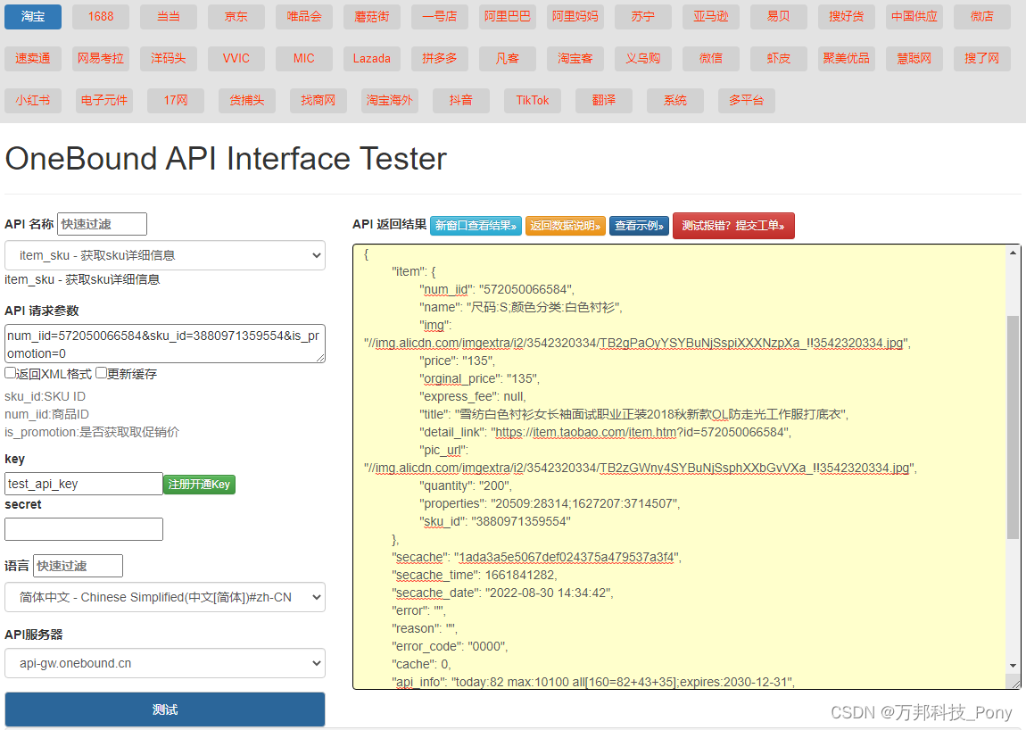
Task: Open the 淘宝客 tab
Action: (x=575, y=58)
